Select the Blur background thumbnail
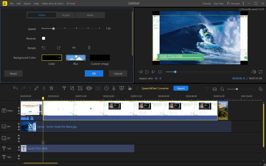This screenshot has height=166, width=266. [76, 57]
